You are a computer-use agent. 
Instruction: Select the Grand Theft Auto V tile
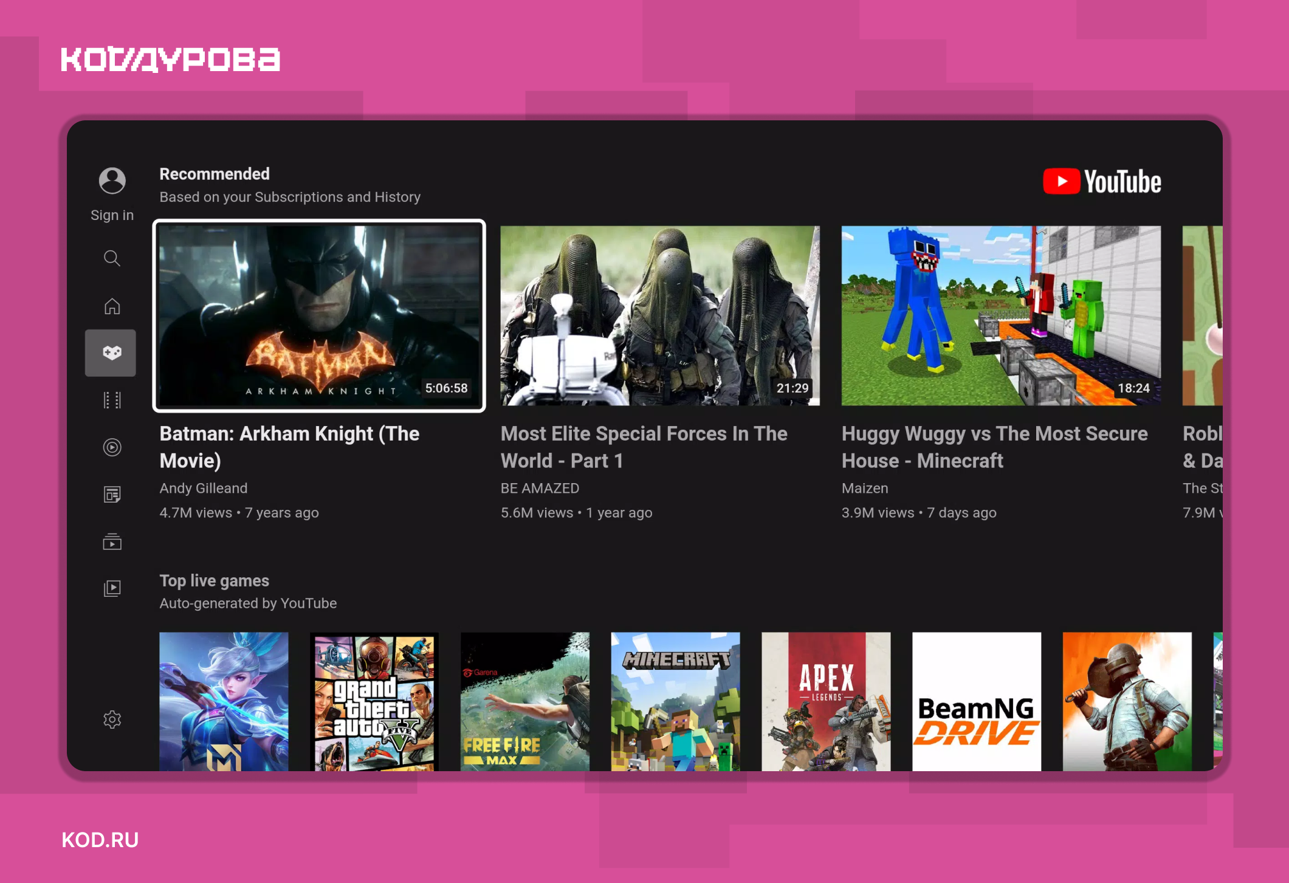pyautogui.click(x=374, y=701)
